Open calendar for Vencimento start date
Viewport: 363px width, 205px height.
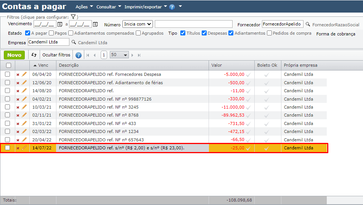[60, 24]
